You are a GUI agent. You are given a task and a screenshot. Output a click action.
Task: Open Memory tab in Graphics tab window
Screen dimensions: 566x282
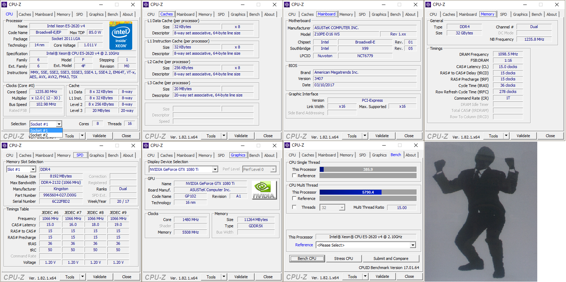pyautogui.click(x=205, y=155)
